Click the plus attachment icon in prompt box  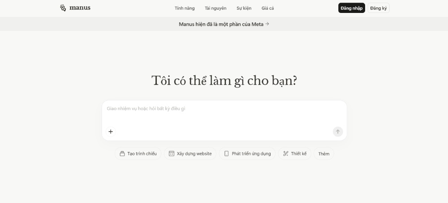click(x=111, y=131)
